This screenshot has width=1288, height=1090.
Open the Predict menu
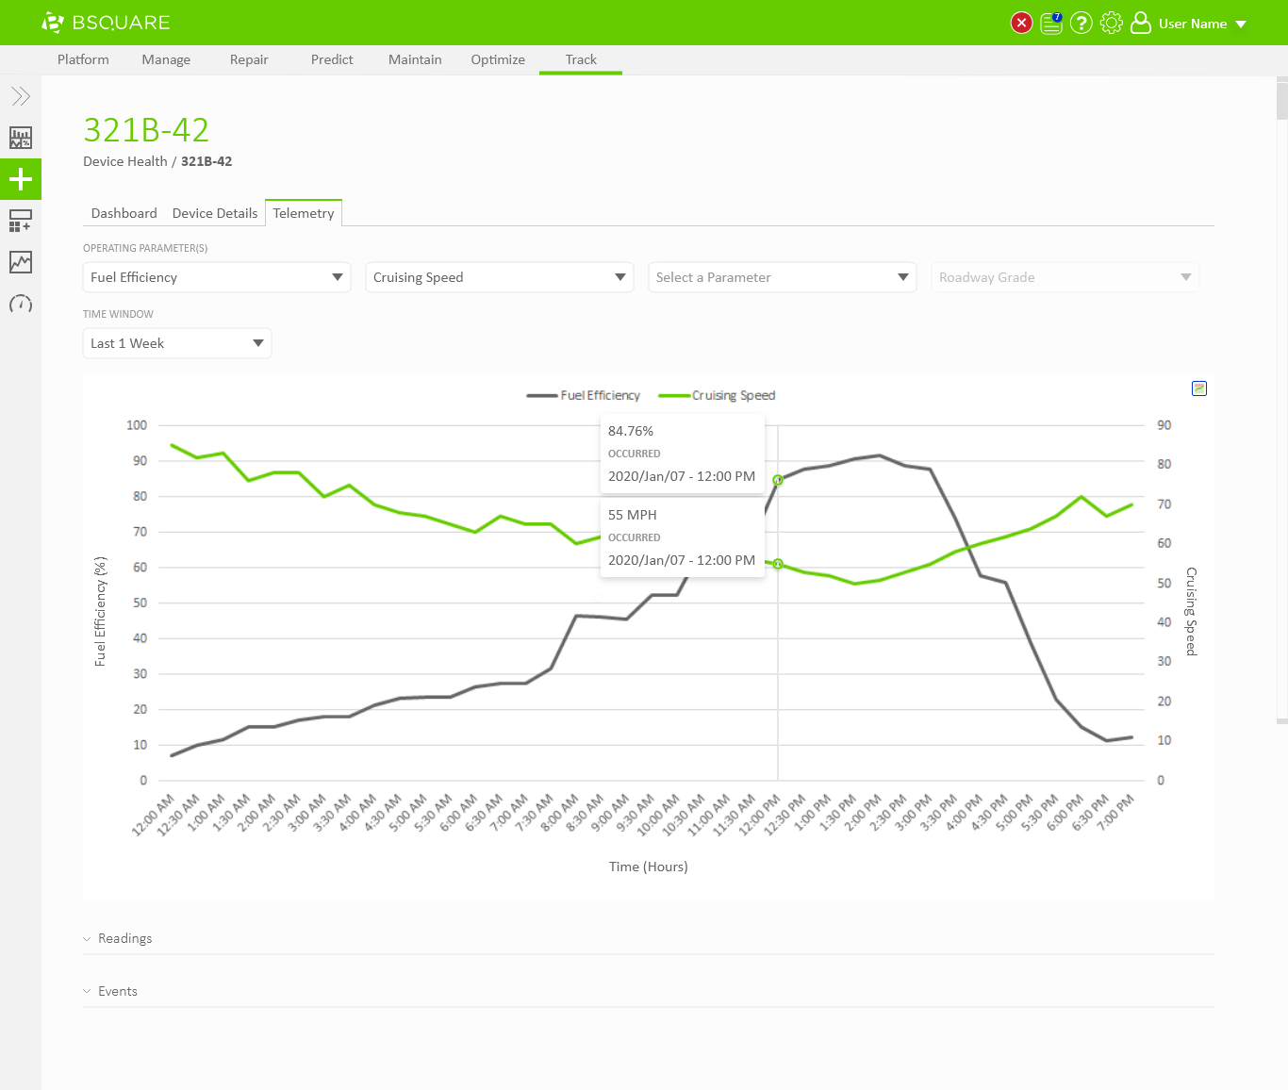tap(332, 59)
